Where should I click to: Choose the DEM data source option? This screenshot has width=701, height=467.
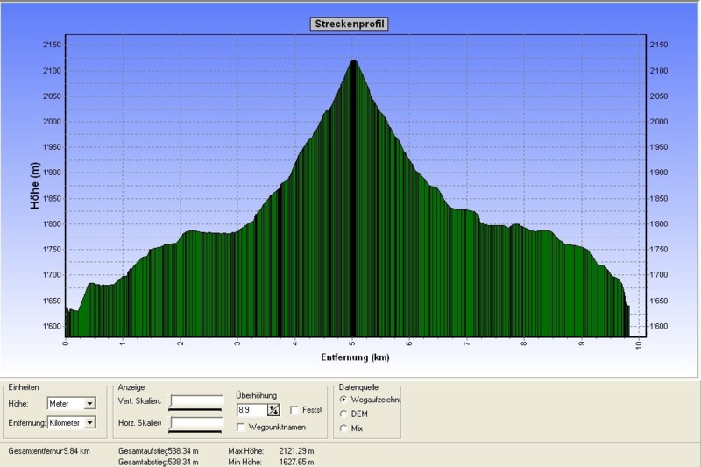pyautogui.click(x=343, y=414)
